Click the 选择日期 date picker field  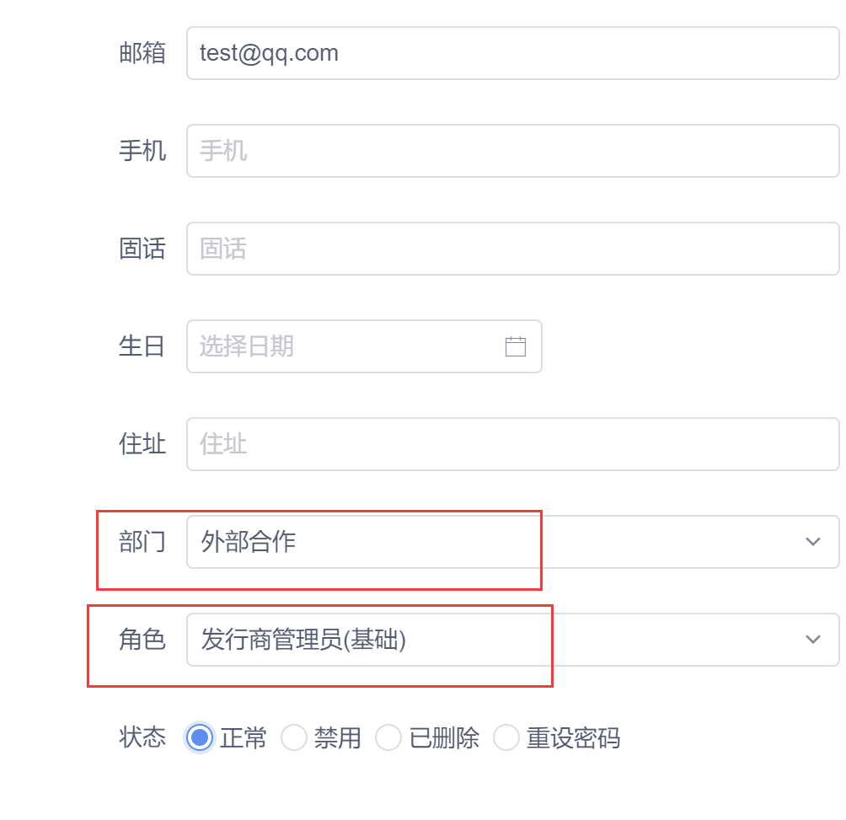coord(364,346)
